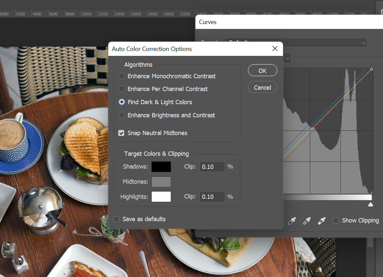Image resolution: width=383 pixels, height=277 pixels.
Task: Close the Auto Color Correction Options dialog
Action: point(275,49)
